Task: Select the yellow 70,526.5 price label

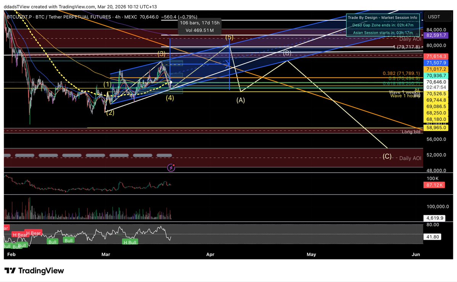Action: point(436,94)
